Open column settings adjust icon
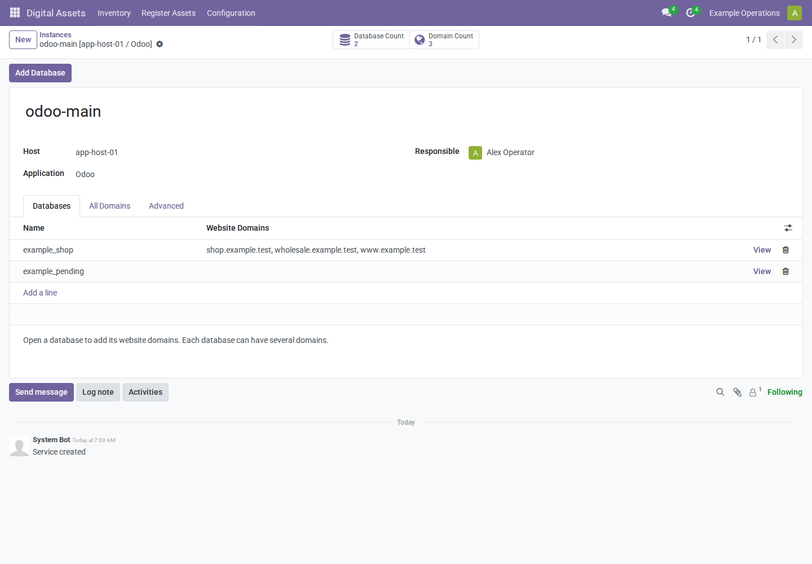812x564 pixels. pyautogui.click(x=788, y=228)
